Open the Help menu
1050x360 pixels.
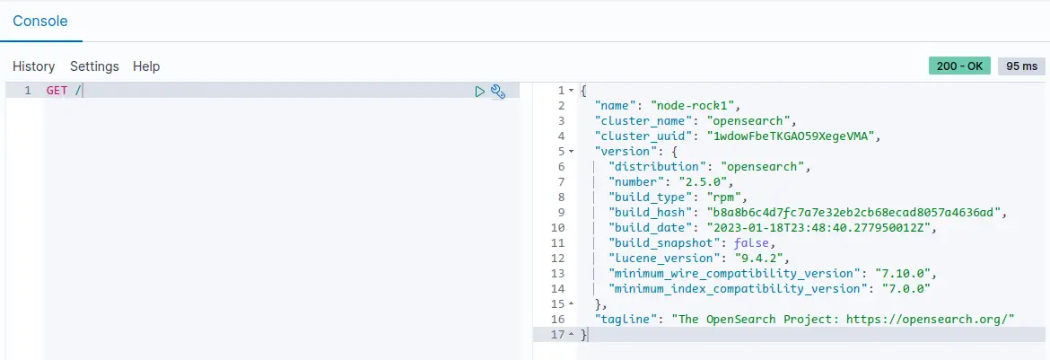tap(146, 66)
